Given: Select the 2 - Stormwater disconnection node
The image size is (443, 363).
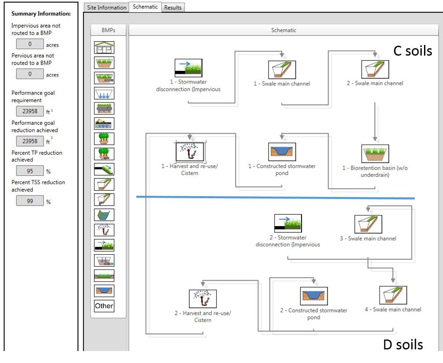Looking at the screenshot, I should (288, 223).
